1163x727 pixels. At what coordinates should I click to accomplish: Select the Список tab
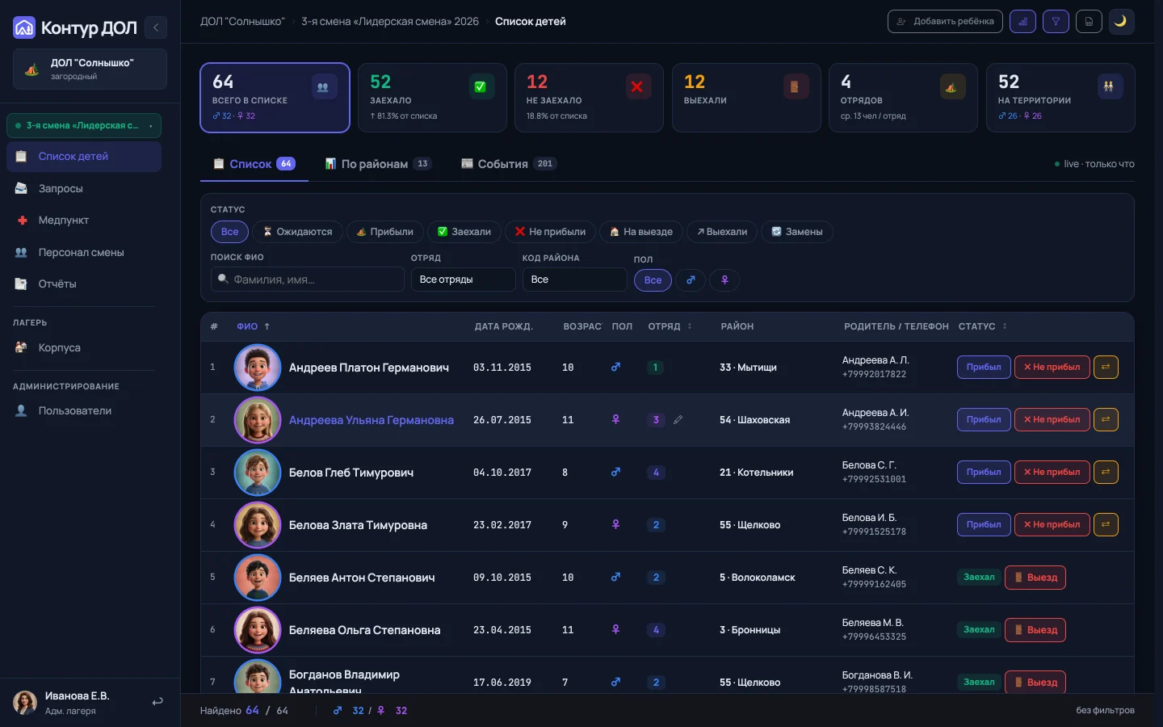point(254,164)
